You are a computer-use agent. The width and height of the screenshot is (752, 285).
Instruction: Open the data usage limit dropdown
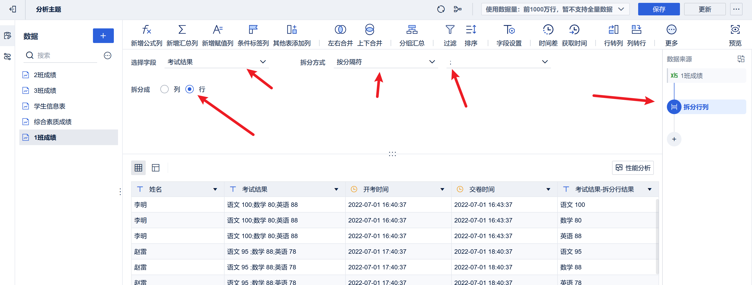coord(555,9)
